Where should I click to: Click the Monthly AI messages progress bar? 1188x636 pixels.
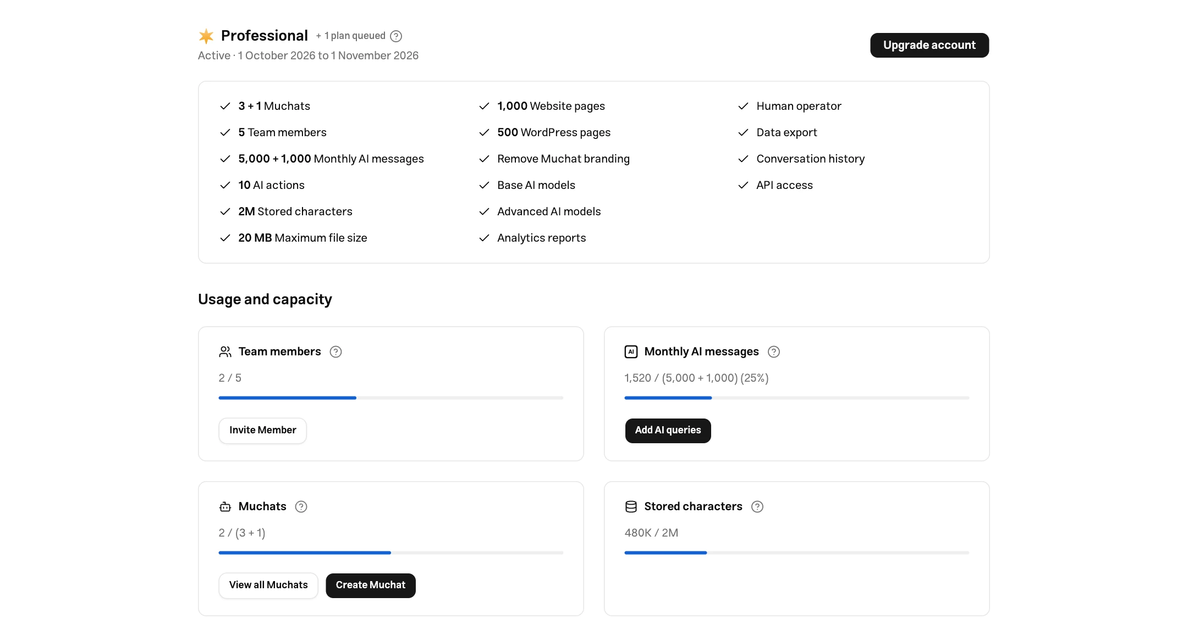click(797, 398)
